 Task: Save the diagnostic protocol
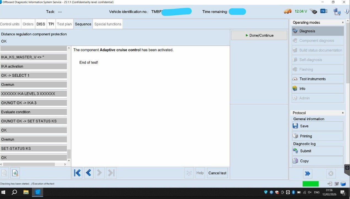[x=318, y=126]
